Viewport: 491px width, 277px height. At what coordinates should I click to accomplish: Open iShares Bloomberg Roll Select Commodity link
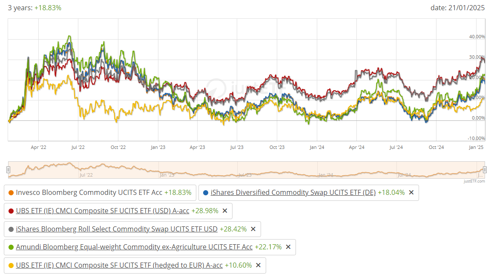coord(117,229)
